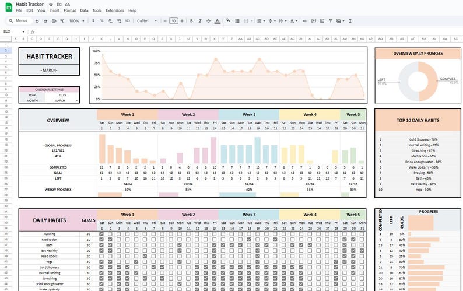463x291 pixels.
Task: Open the Calibri font dropdown
Action: 147,21
